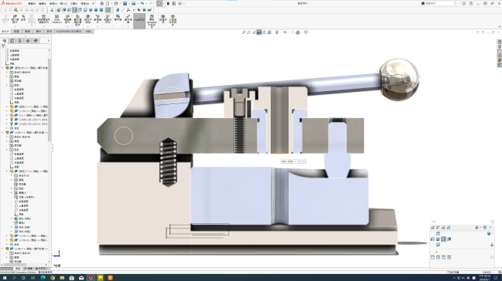Viewport: 502px width, 281px height.
Task: Toggle the highlighted Right view toolbar button
Action: point(74,10)
